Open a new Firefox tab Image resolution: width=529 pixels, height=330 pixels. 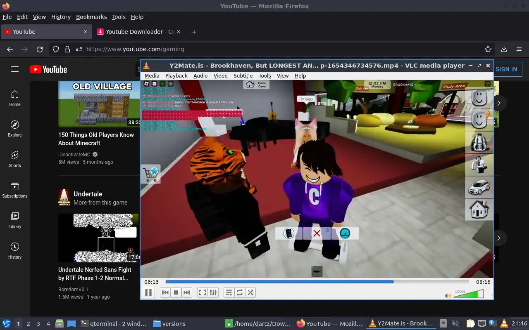(194, 32)
